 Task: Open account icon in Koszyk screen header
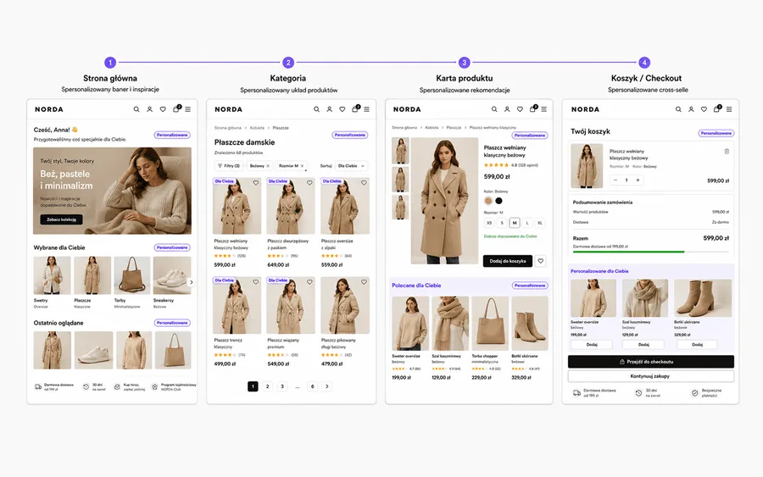(691, 109)
